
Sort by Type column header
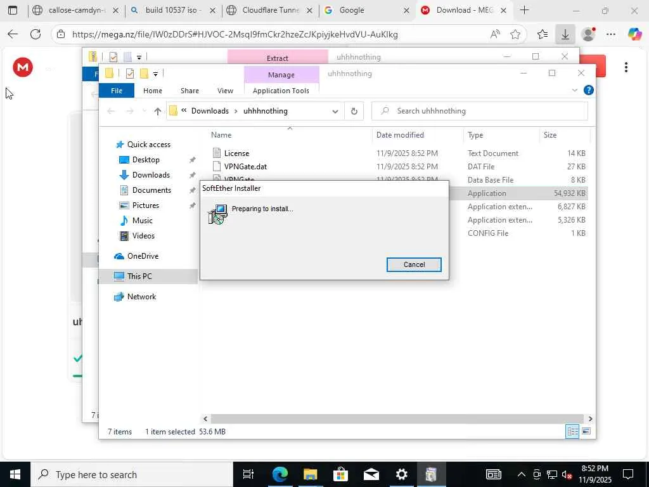coord(475,135)
